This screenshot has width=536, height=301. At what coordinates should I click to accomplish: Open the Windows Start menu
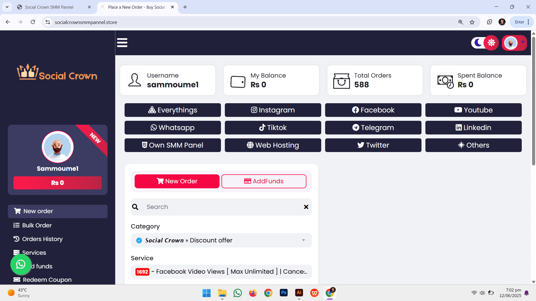207,293
